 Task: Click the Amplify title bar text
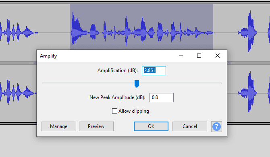click(x=48, y=56)
